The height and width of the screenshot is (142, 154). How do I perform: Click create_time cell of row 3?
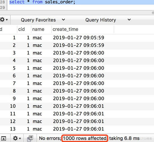pos(79,53)
